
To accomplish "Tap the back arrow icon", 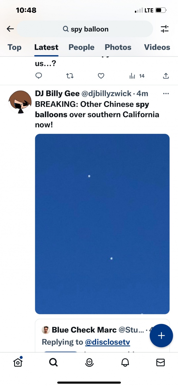I will 10,29.
